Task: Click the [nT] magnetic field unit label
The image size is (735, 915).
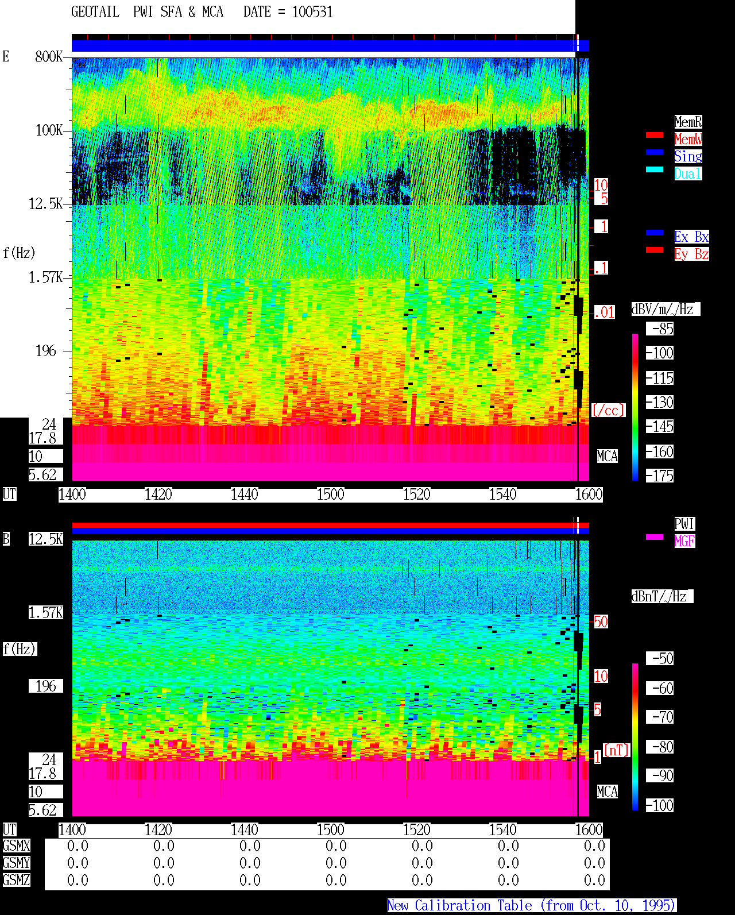Action: tap(617, 750)
